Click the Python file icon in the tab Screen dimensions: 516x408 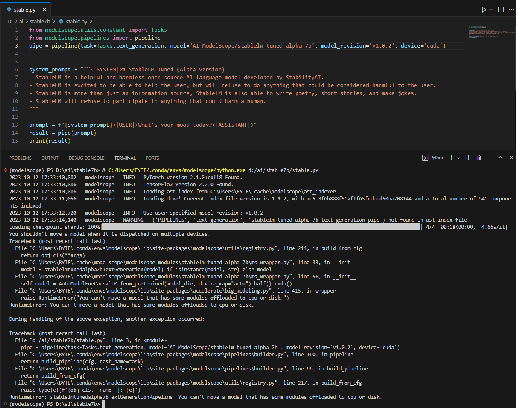(x=10, y=10)
